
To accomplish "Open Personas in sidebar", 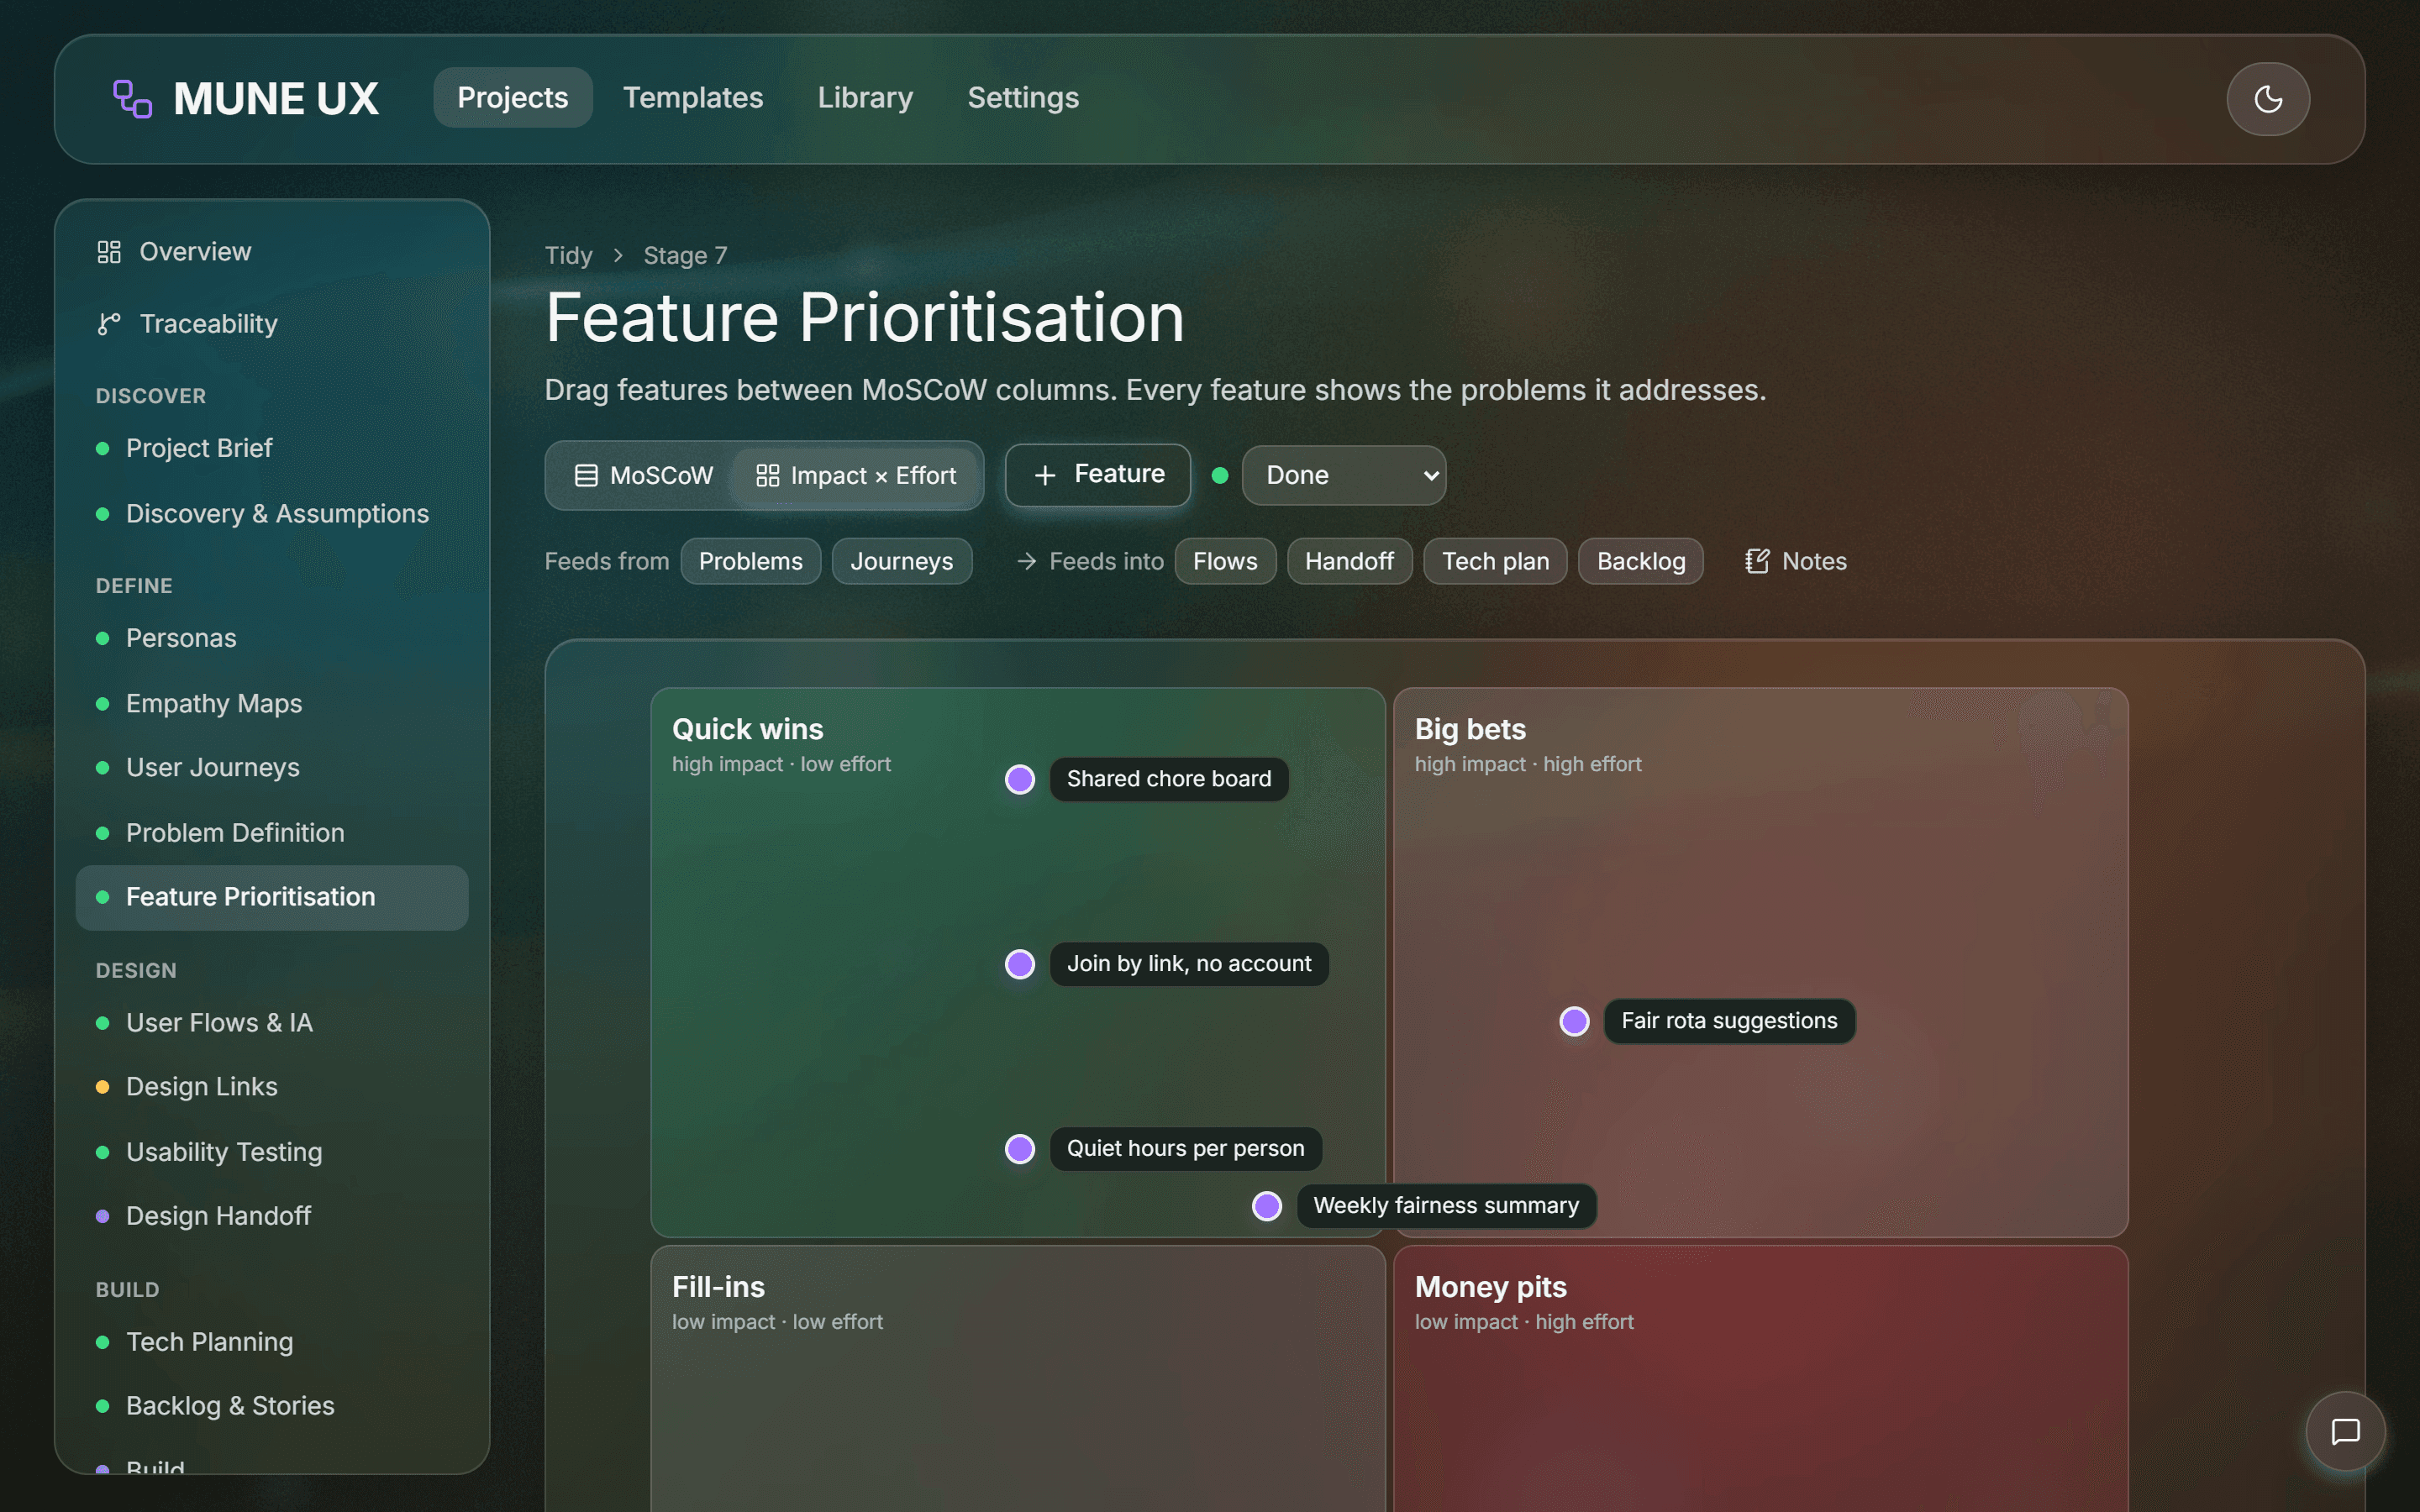I will (272, 638).
